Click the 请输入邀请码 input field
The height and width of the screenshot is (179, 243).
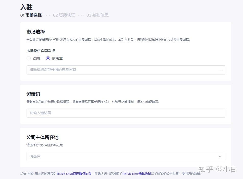point(126,113)
